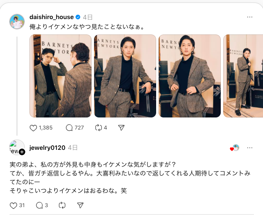Open fourth full-body photo
263x215 pixels.
point(243,76)
